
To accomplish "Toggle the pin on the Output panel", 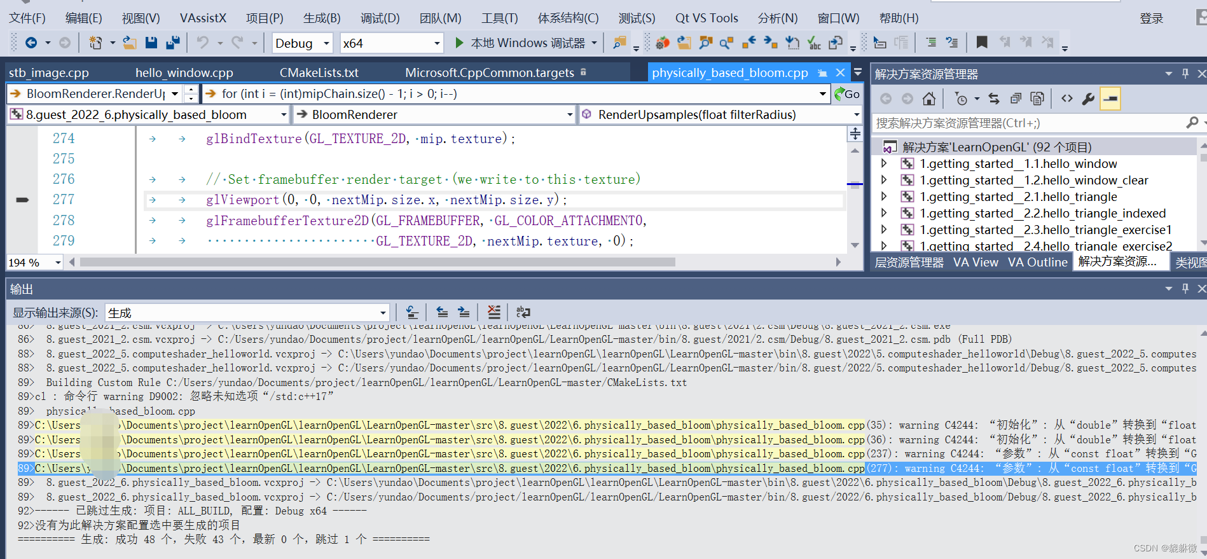I will tap(1185, 289).
